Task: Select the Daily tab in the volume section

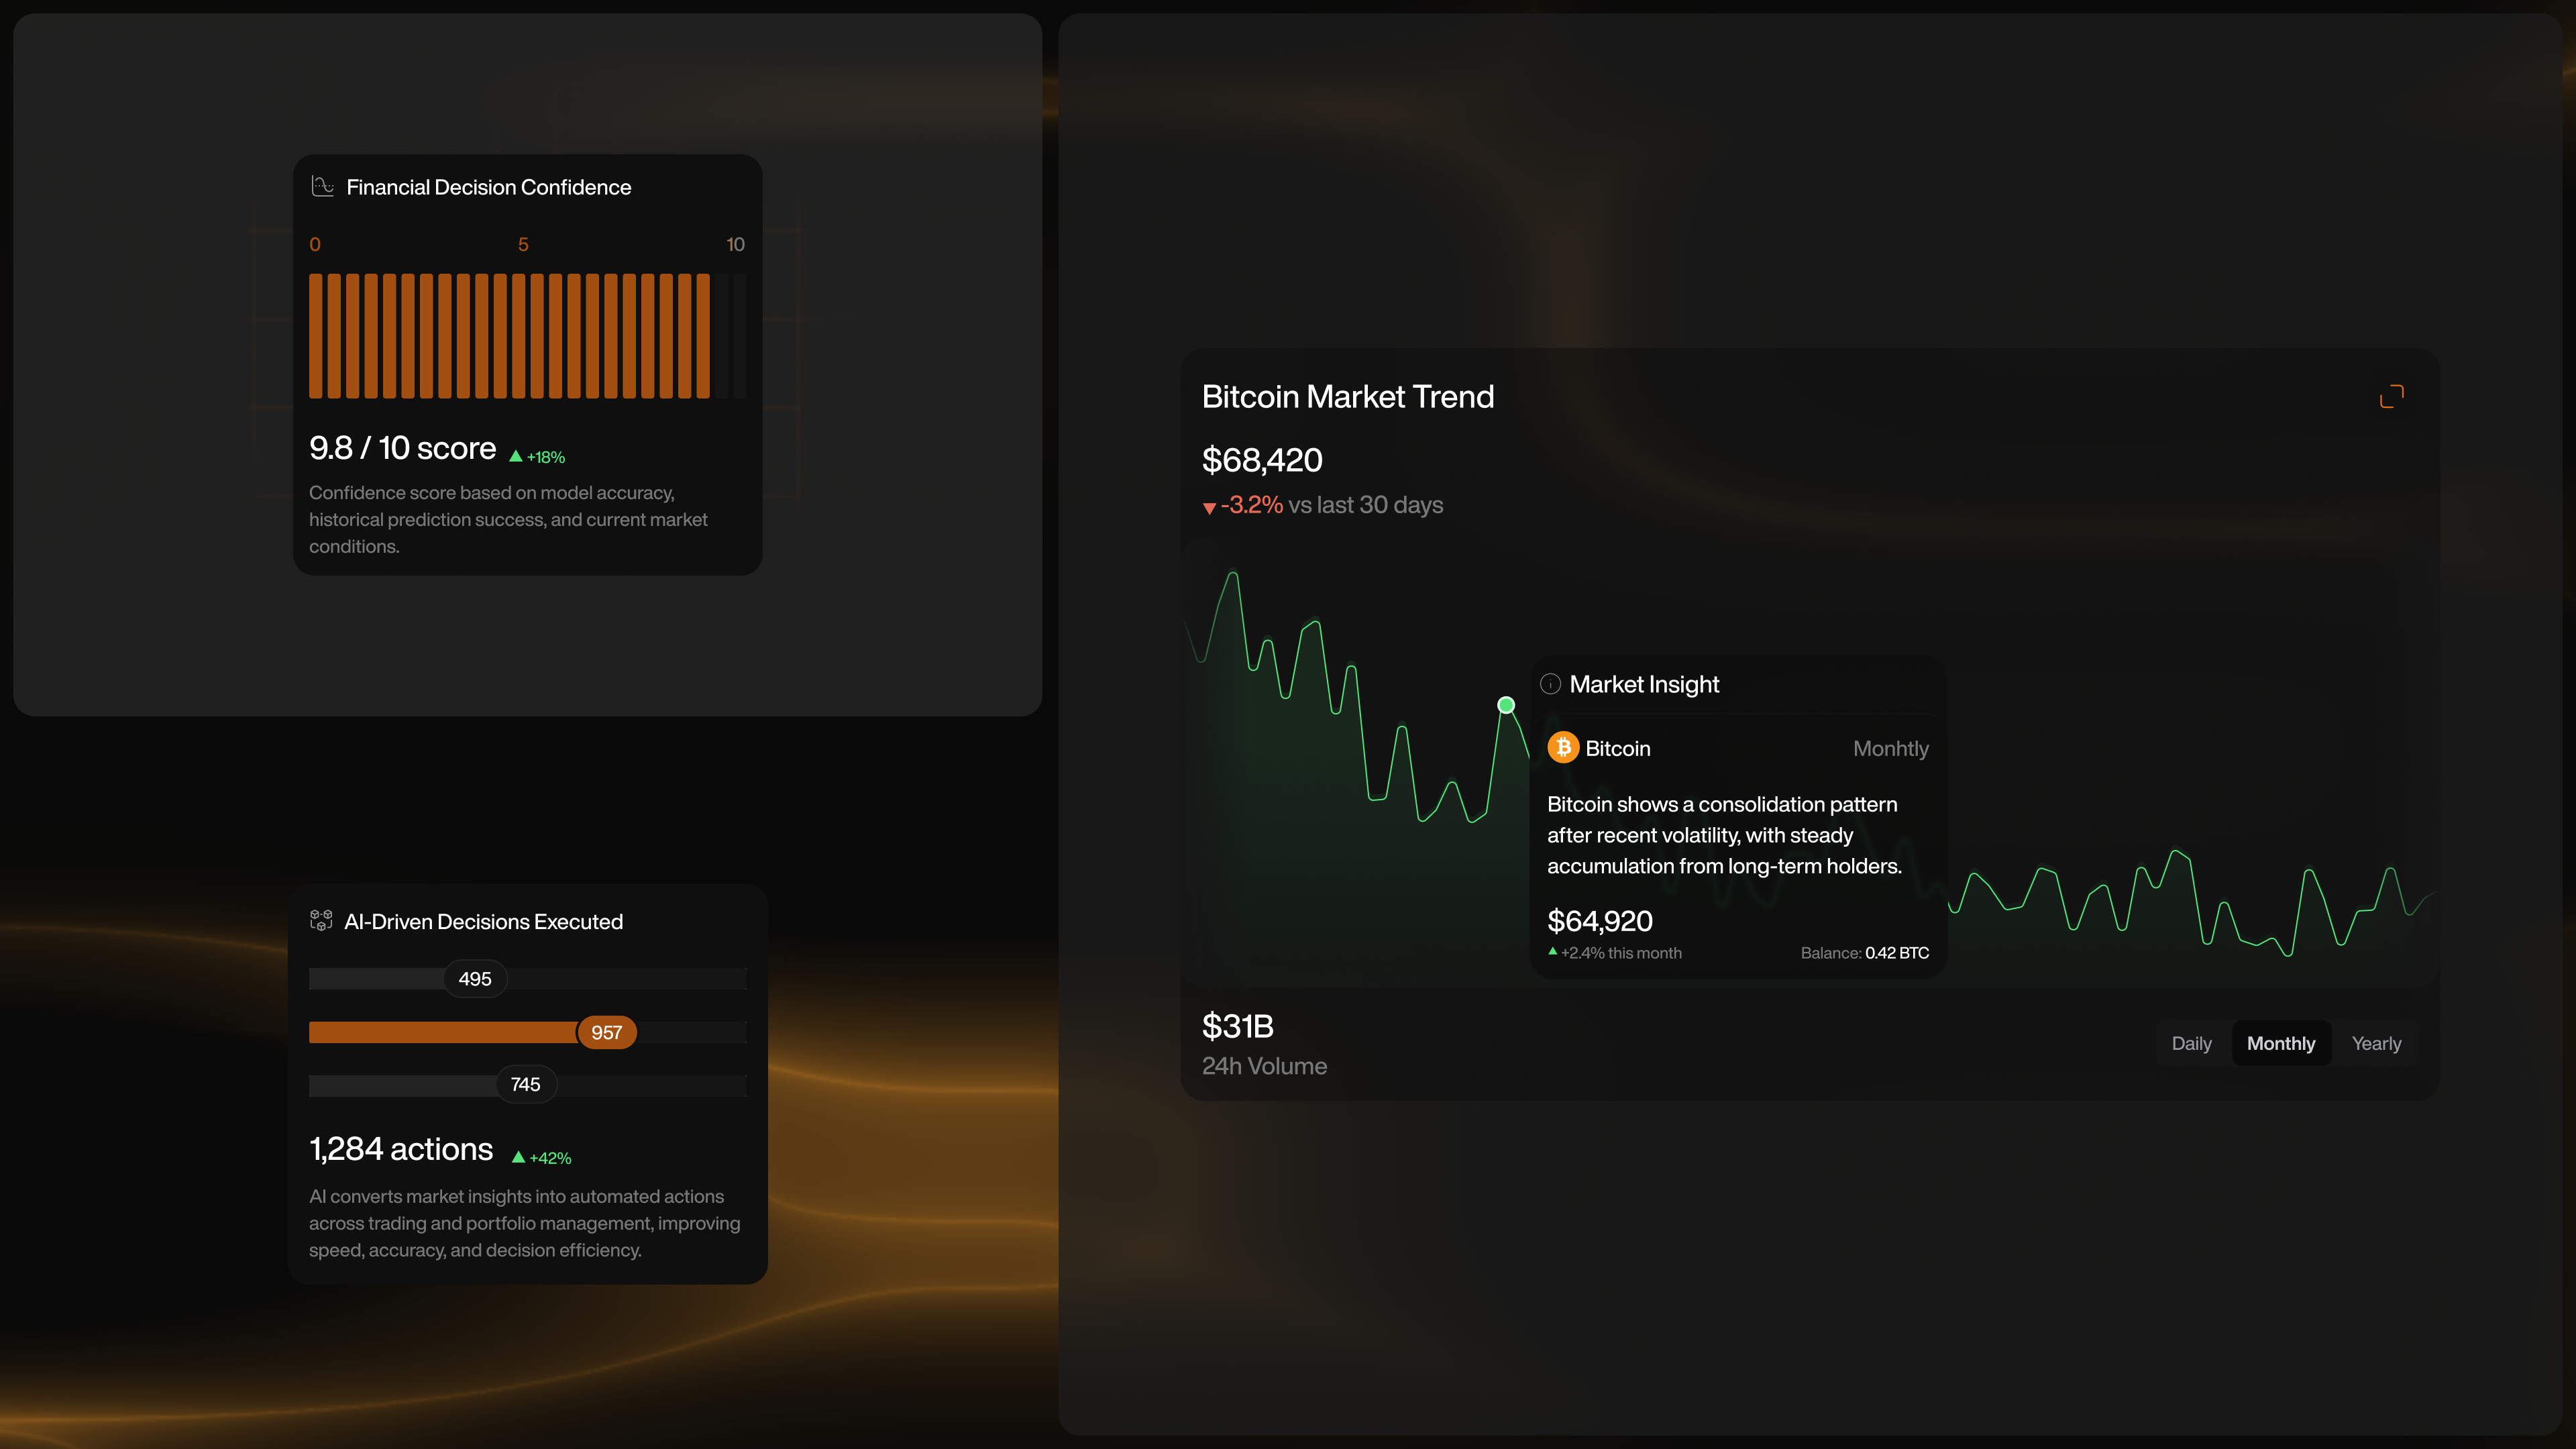Action: 2192,1043
